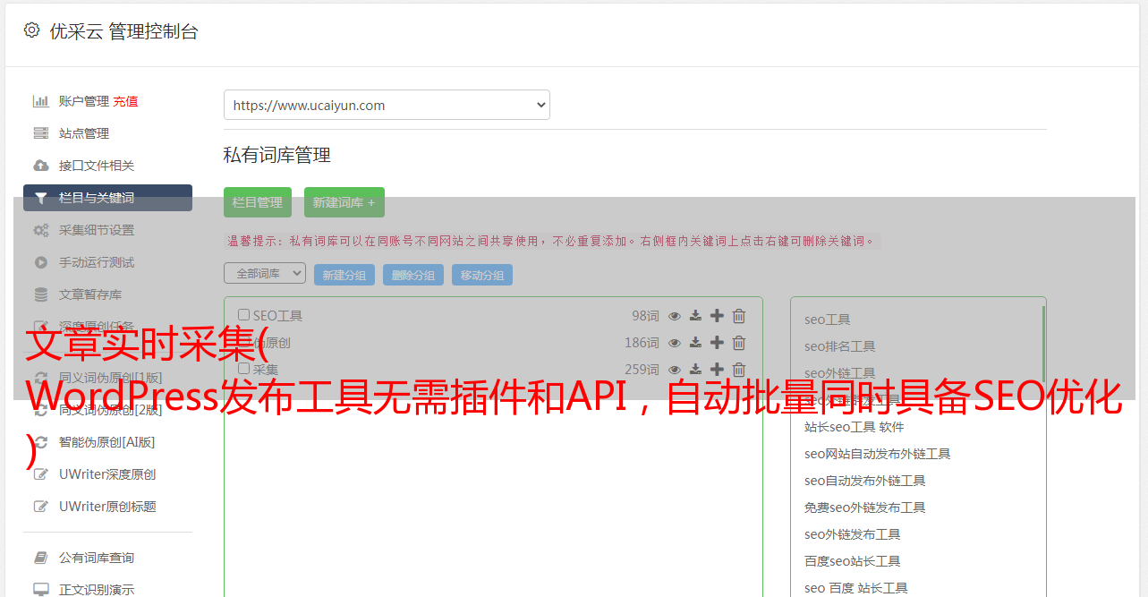Click the bar chart icon for 账户管理
1148x597 pixels.
click(x=41, y=101)
